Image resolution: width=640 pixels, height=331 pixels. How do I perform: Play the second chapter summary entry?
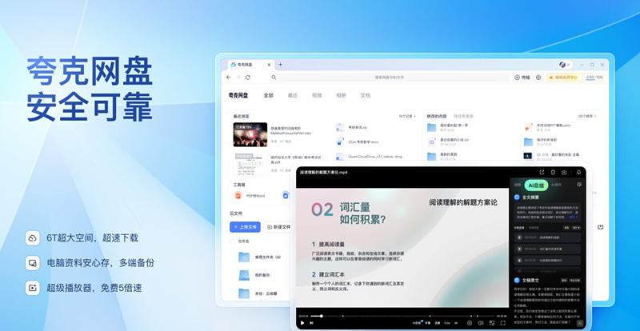click(547, 249)
